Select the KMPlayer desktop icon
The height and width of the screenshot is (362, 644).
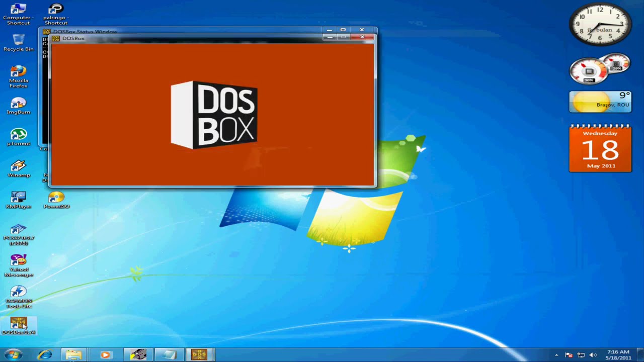[x=18, y=200]
